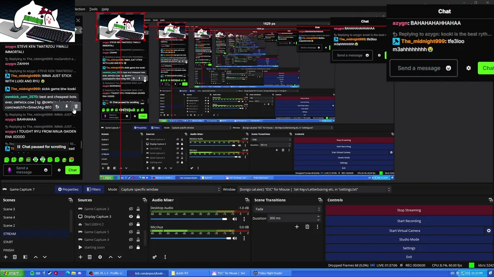The width and height of the screenshot is (494, 277).
Task: Pin the ownkick_com_2570 chat message
Action: [66, 107]
